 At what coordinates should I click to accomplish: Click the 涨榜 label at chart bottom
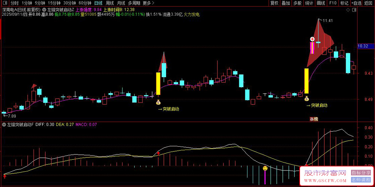point(314,119)
